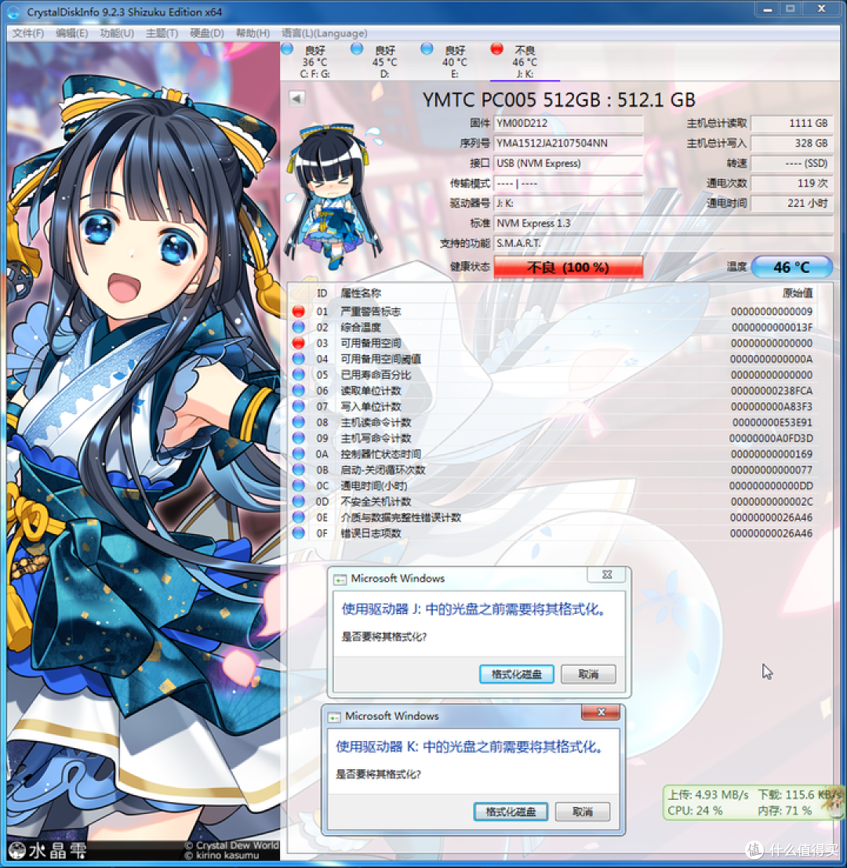847x868 pixels.
Task: Open the 语言(L)(Language) menu
Action: [x=325, y=33]
